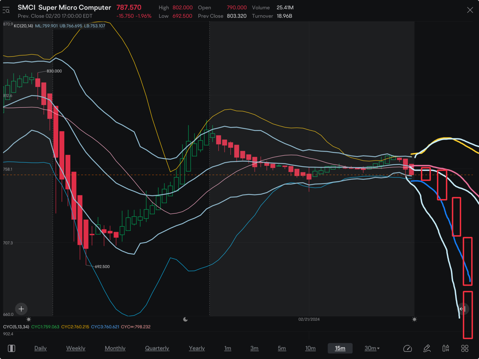The width and height of the screenshot is (479, 359).
Task: Click the Prev. Close 02/20 17:00:00 EDT text
Action: click(55, 16)
